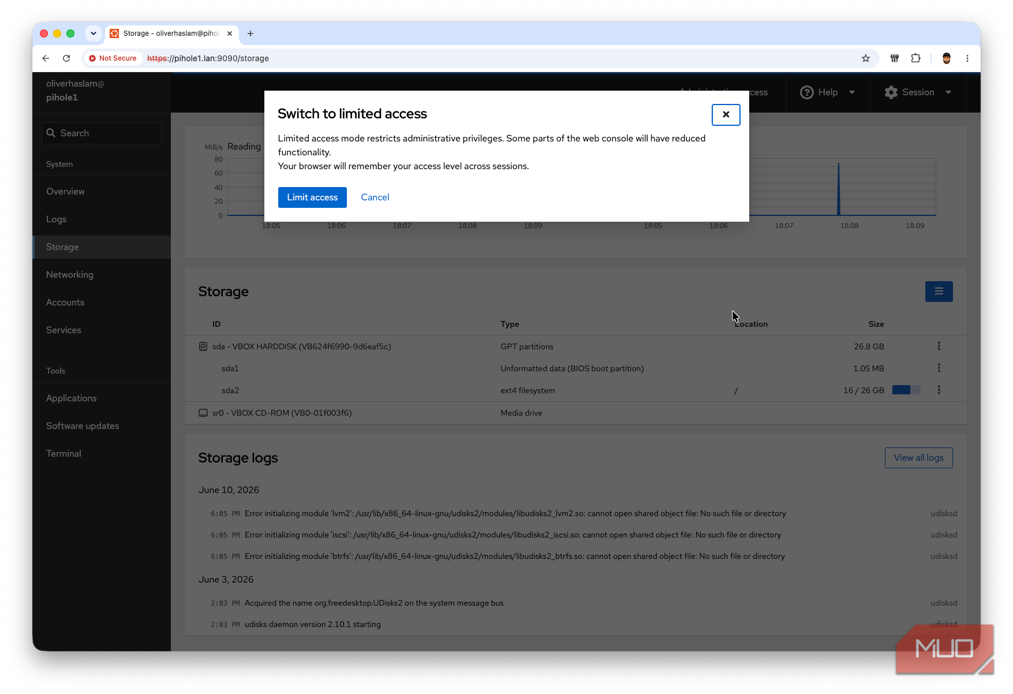Click the sr0 CD-ROM drive icon
Image resolution: width=1013 pixels, height=694 pixels.
203,413
